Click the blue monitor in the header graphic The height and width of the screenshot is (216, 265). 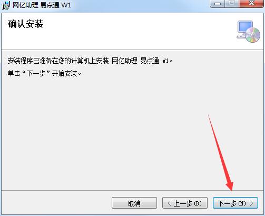245,27
